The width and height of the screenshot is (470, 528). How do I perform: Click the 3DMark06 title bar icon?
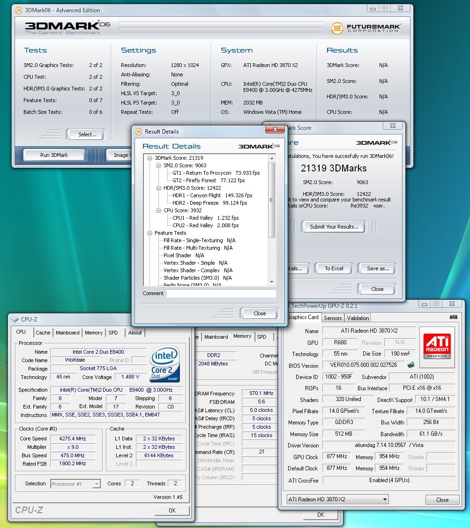[19, 10]
